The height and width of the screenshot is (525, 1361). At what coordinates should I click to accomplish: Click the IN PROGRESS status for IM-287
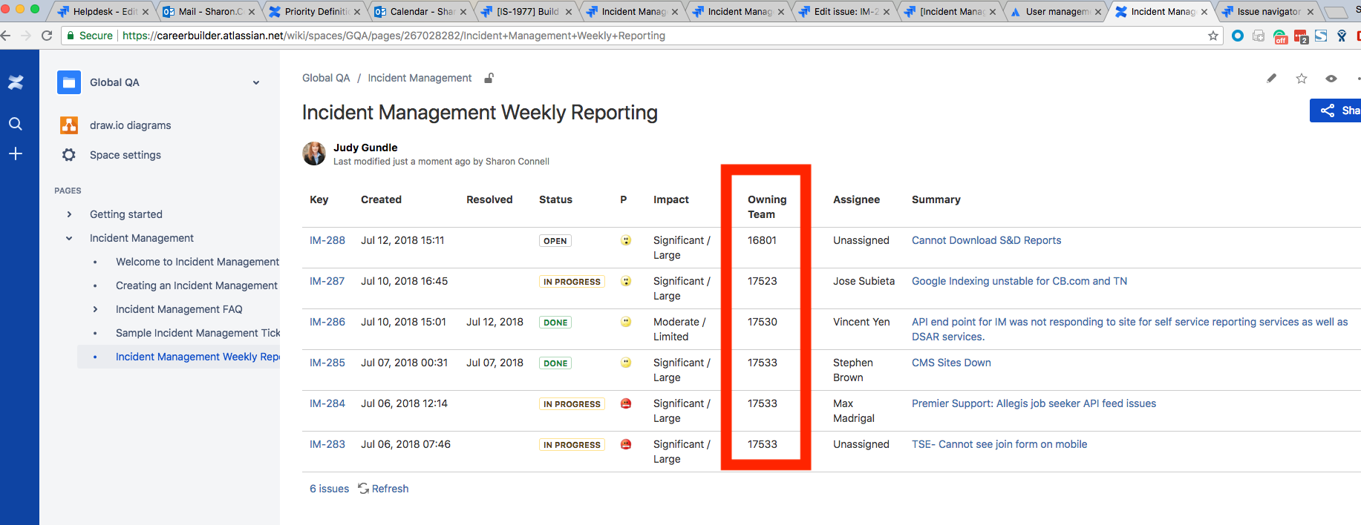(572, 282)
